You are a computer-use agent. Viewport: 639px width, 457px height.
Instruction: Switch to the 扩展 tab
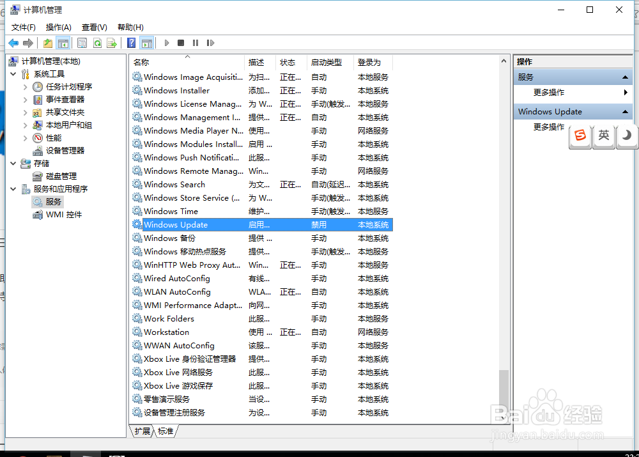click(x=142, y=431)
